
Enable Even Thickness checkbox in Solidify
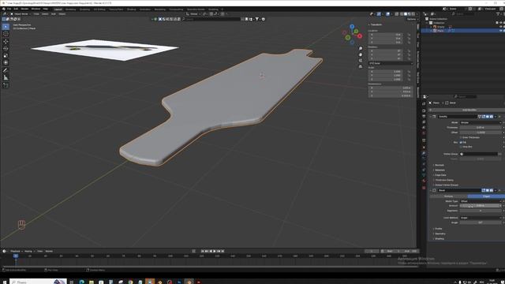(x=461, y=137)
